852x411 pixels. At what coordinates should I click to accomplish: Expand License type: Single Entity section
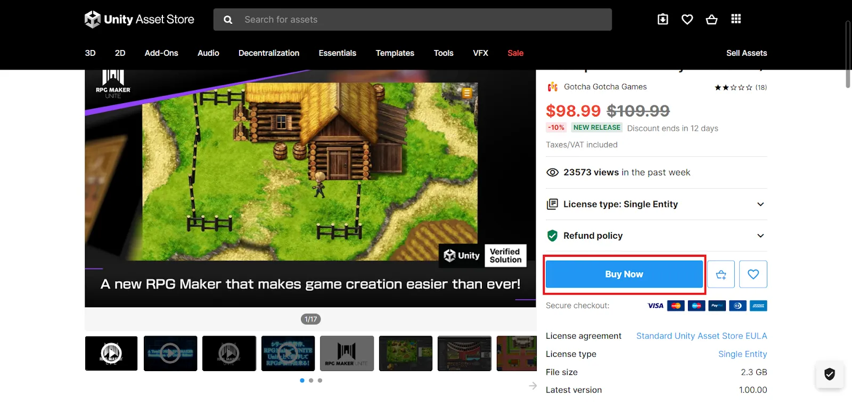tap(656, 204)
